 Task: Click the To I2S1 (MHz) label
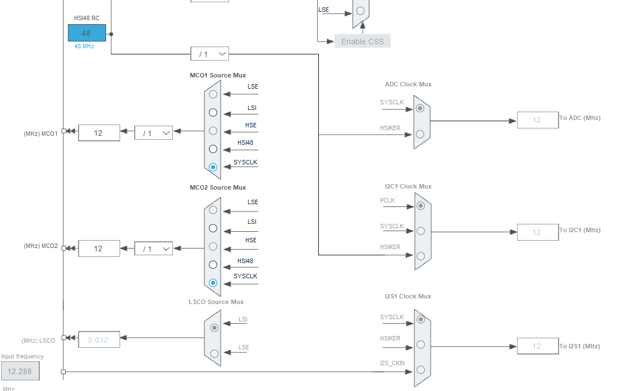pos(579,347)
